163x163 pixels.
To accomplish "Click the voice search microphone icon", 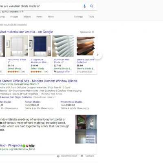I will point(84,6).
